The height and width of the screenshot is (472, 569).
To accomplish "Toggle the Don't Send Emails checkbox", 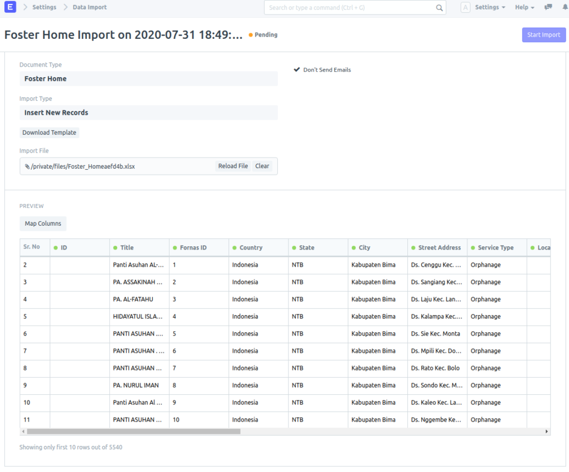I will tap(297, 70).
